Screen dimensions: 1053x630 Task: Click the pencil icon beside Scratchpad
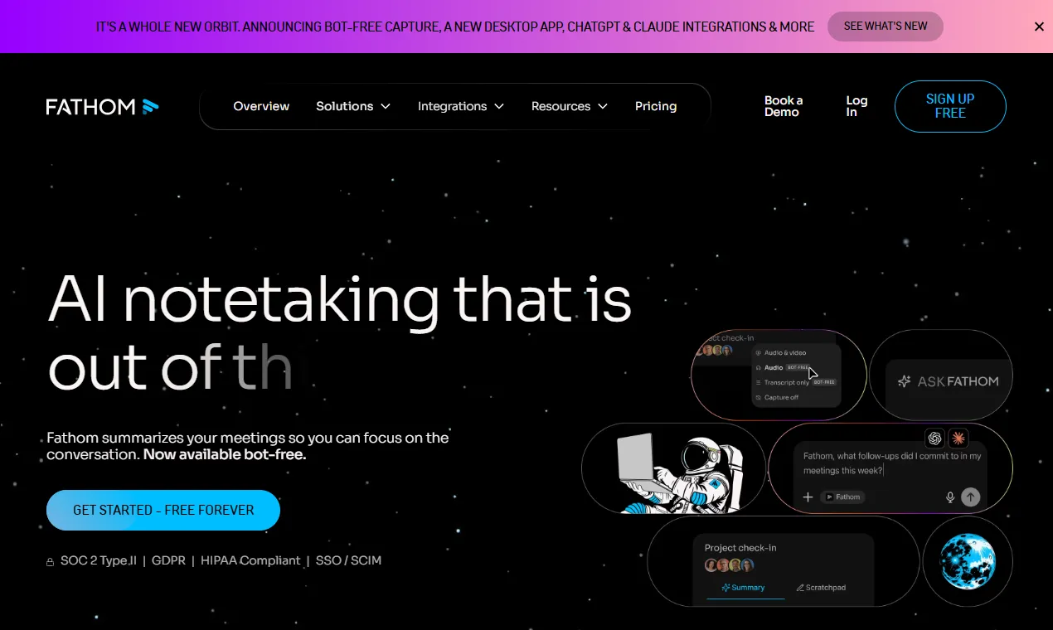[800, 588]
